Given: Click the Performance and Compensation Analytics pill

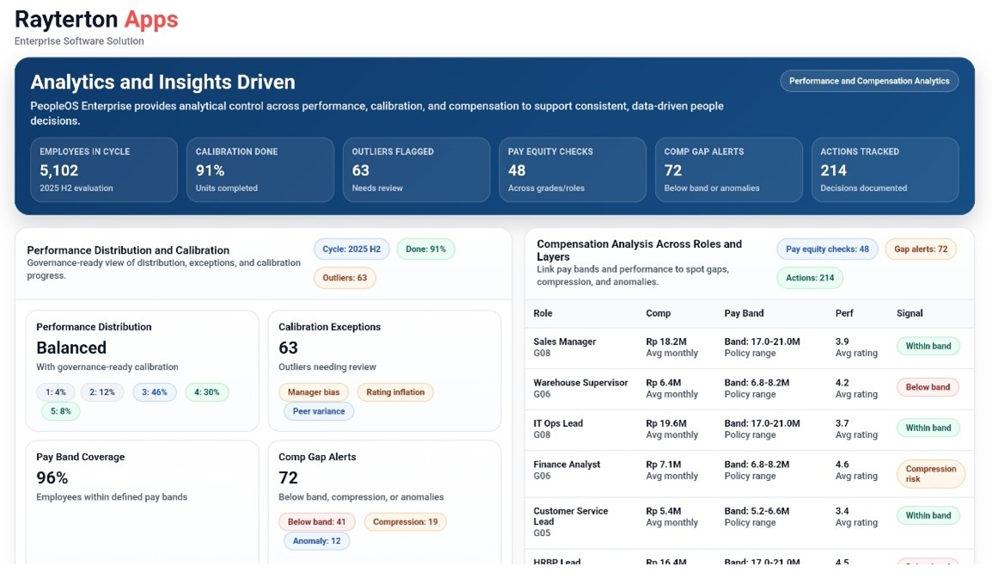Looking at the screenshot, I should pos(869,81).
